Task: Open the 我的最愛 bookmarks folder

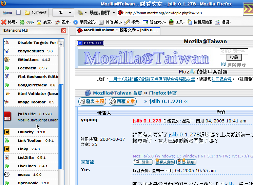Action: tap(36, 13)
